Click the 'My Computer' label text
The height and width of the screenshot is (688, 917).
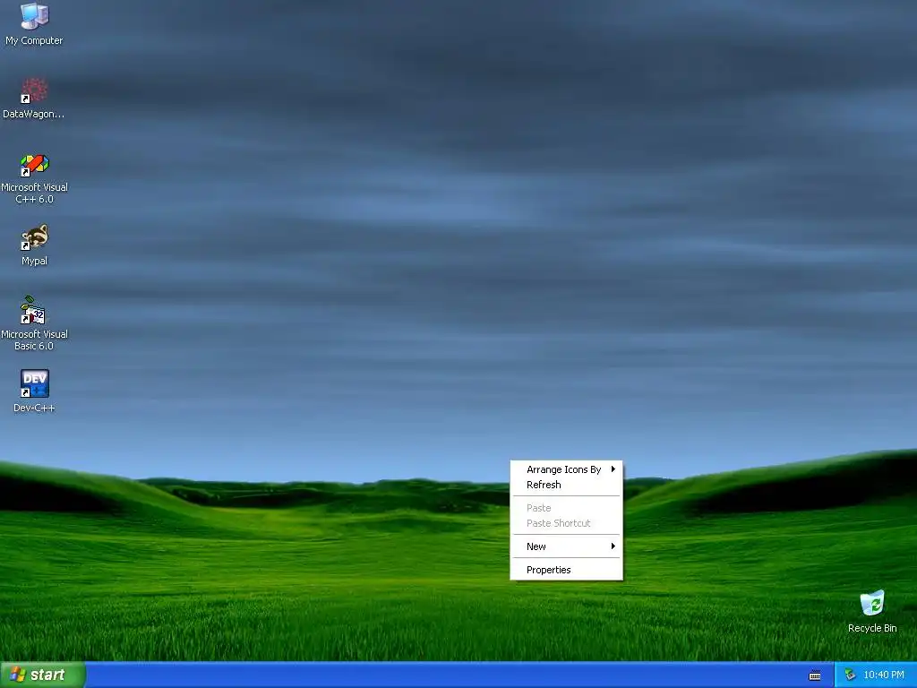coord(35,40)
